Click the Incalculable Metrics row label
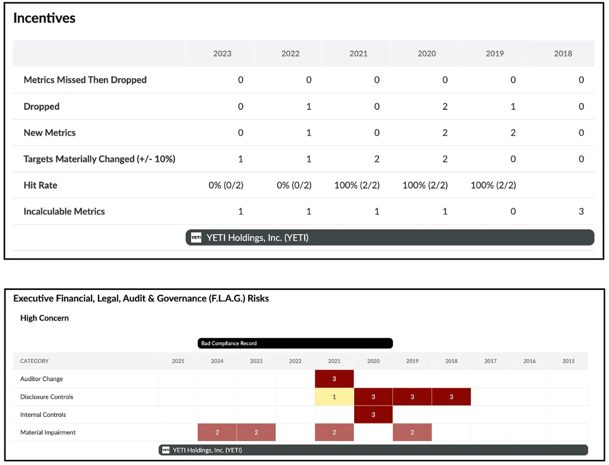 pyautogui.click(x=64, y=211)
